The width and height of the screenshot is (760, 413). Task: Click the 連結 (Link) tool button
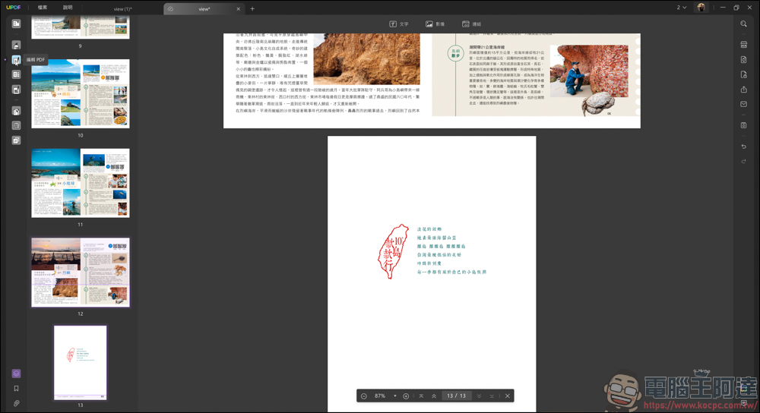click(x=471, y=24)
